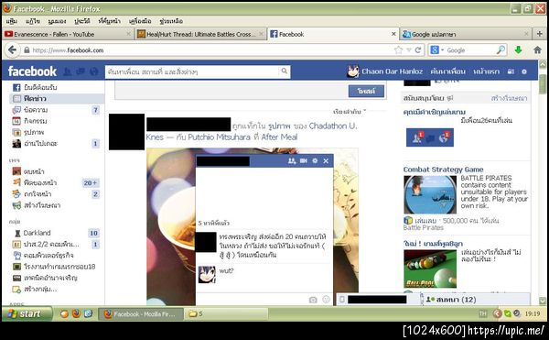Open the feed sort dropdown above the post

(x=350, y=112)
